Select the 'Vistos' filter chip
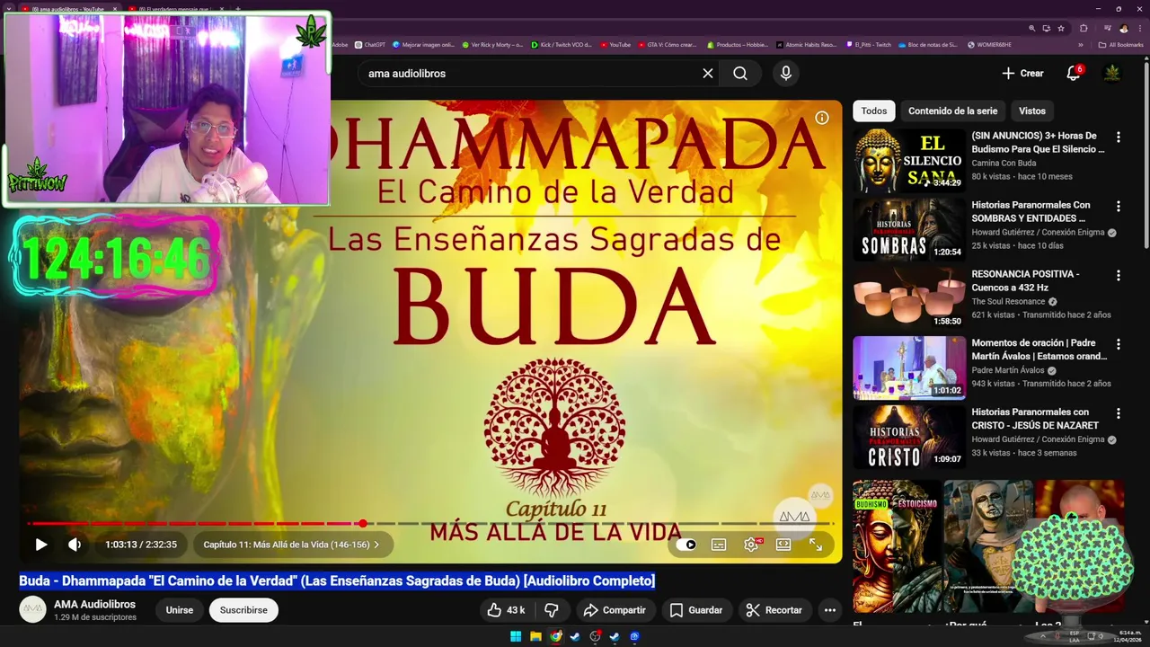The height and width of the screenshot is (647, 1150). (1031, 111)
